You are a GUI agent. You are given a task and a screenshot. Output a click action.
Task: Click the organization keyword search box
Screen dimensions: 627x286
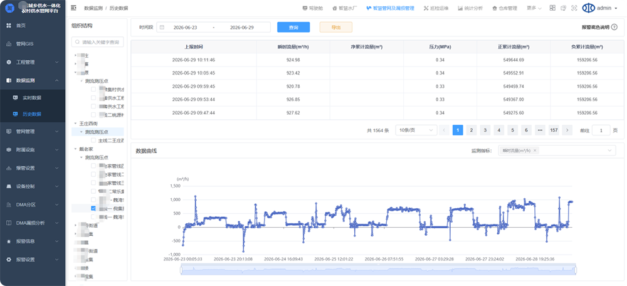coord(98,42)
